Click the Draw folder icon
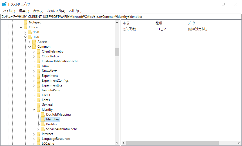This screenshot has height=146, width=242. (39, 66)
